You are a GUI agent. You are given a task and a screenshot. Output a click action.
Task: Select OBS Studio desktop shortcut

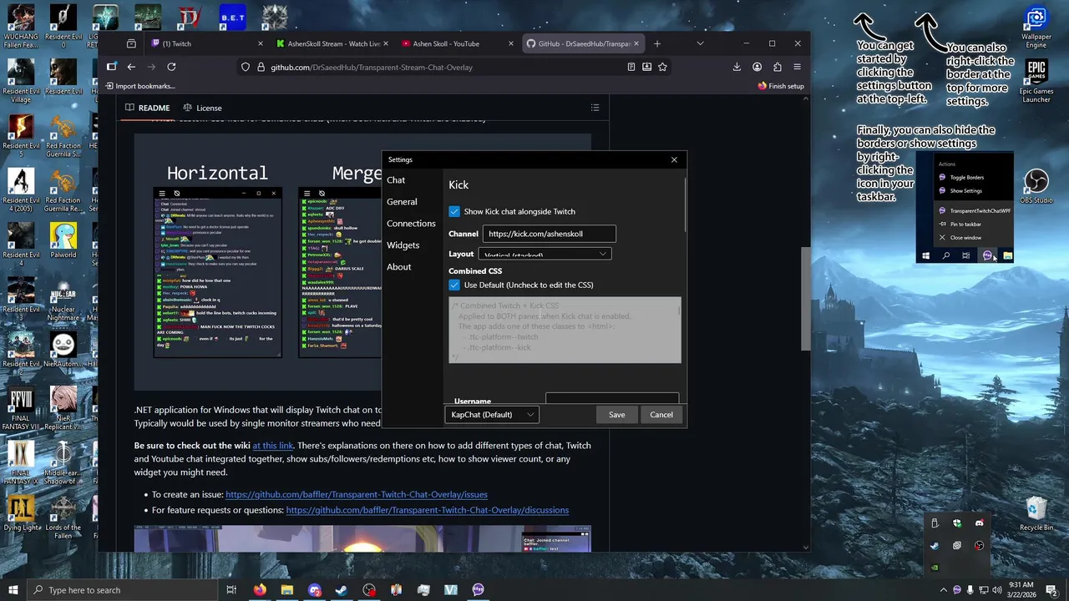pyautogui.click(x=1036, y=185)
